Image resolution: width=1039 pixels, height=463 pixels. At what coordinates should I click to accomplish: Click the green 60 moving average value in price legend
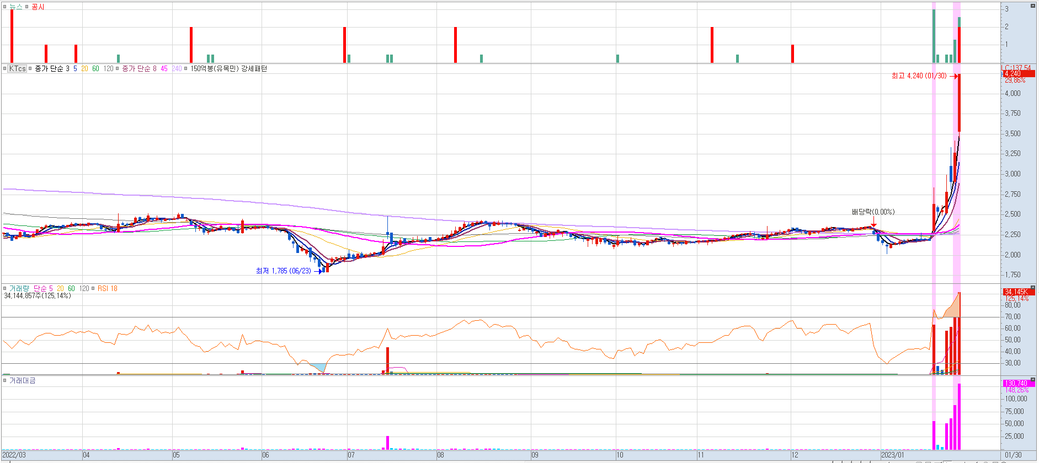click(x=95, y=69)
